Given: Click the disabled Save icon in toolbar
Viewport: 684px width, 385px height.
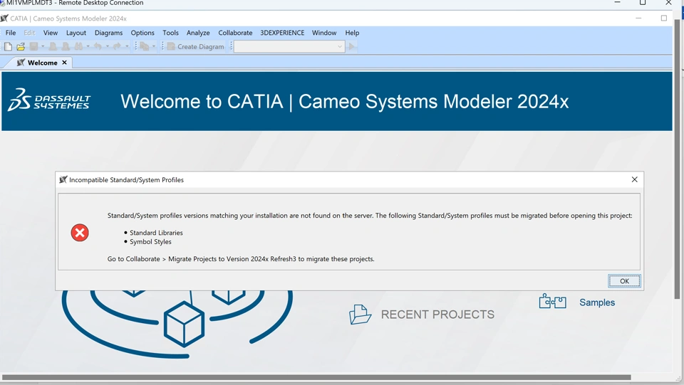Looking at the screenshot, I should (33, 46).
